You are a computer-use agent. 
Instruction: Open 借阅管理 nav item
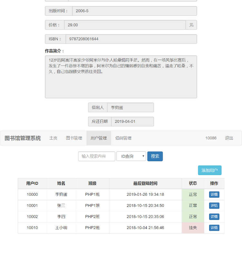click(x=124, y=138)
